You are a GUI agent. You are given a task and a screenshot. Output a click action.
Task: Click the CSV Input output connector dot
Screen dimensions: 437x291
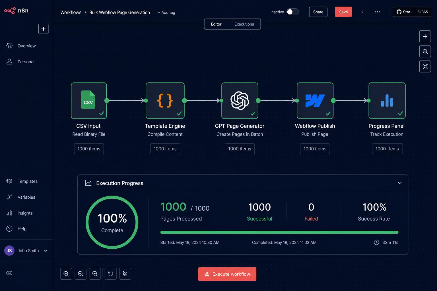tap(107, 100)
